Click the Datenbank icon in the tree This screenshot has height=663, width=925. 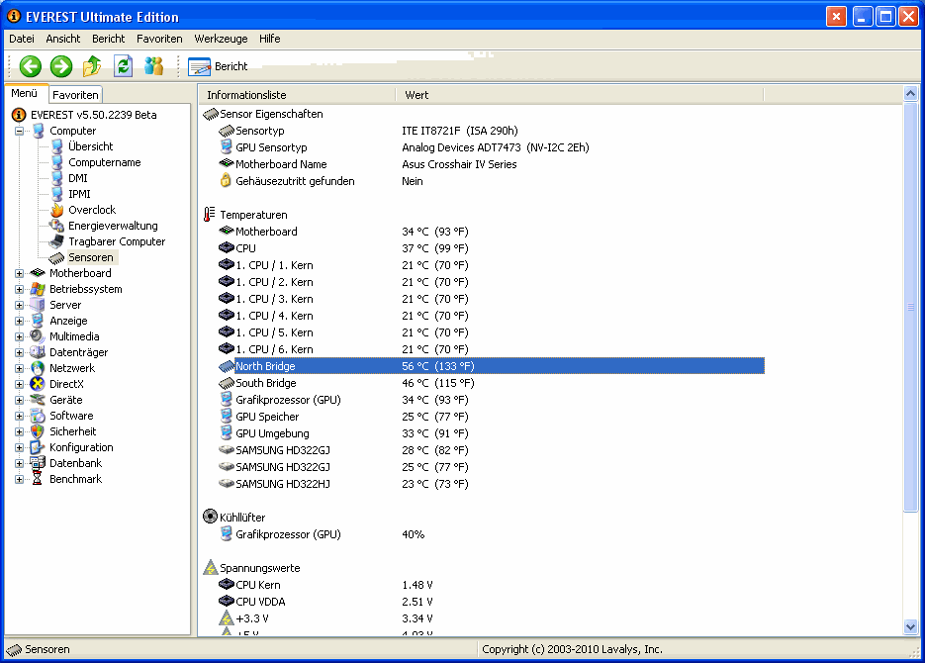click(x=38, y=462)
